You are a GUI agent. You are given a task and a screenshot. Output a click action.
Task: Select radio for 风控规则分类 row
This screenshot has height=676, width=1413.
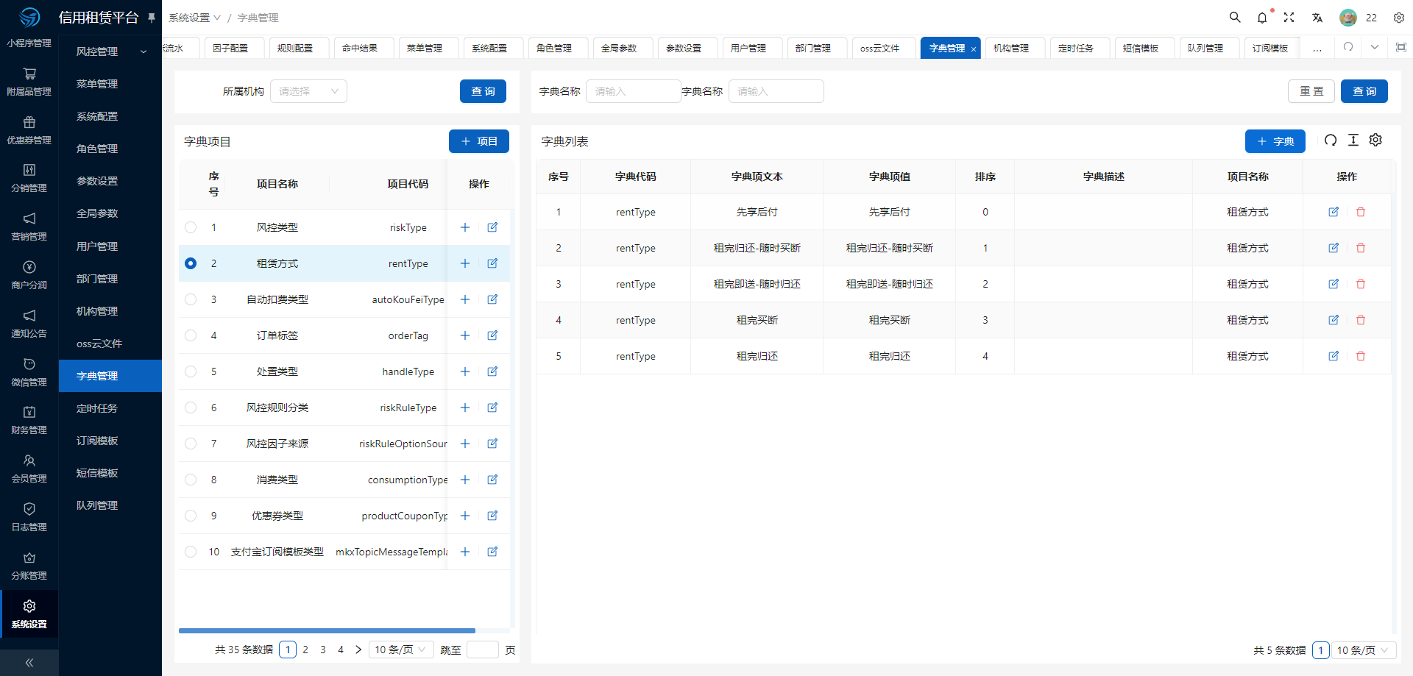(191, 408)
